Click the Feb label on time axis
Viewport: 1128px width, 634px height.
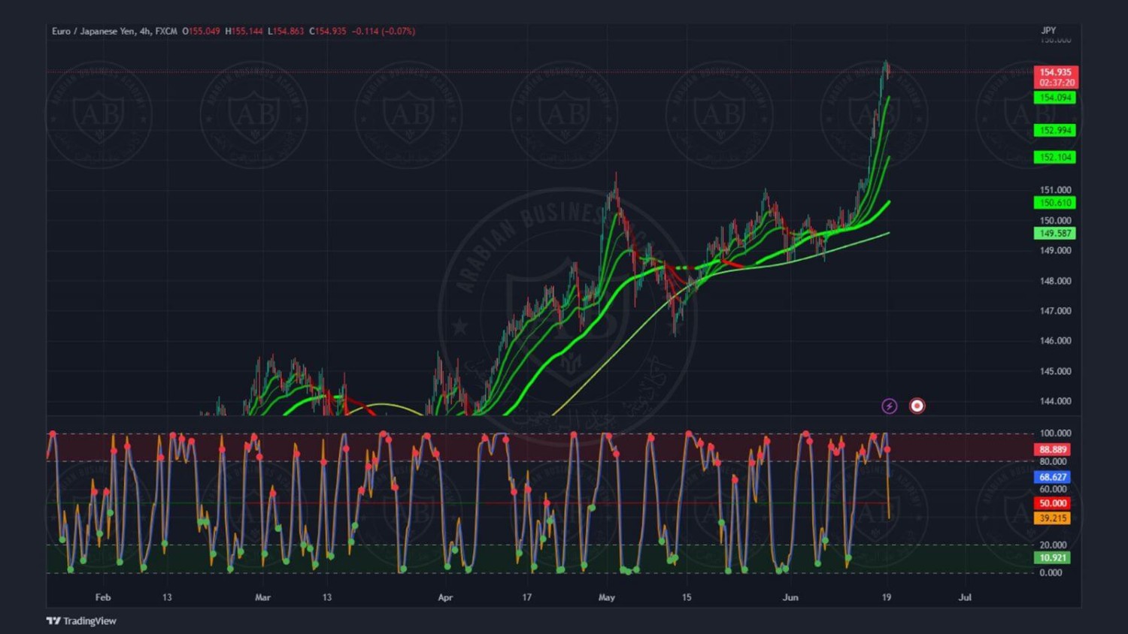(x=103, y=597)
